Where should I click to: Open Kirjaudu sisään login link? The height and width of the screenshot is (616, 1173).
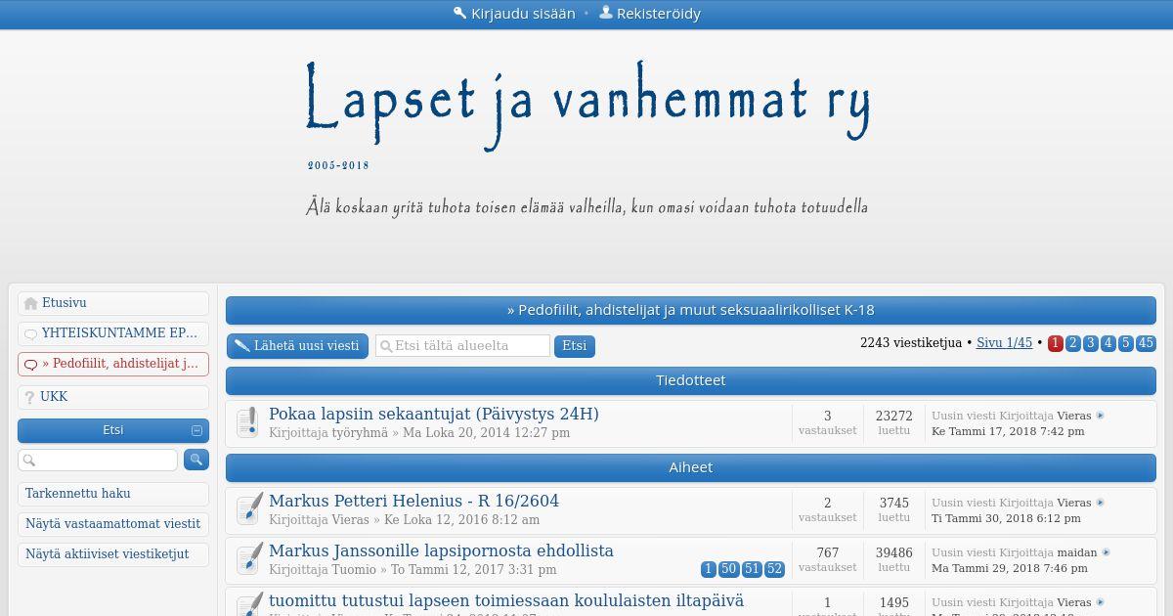[523, 14]
